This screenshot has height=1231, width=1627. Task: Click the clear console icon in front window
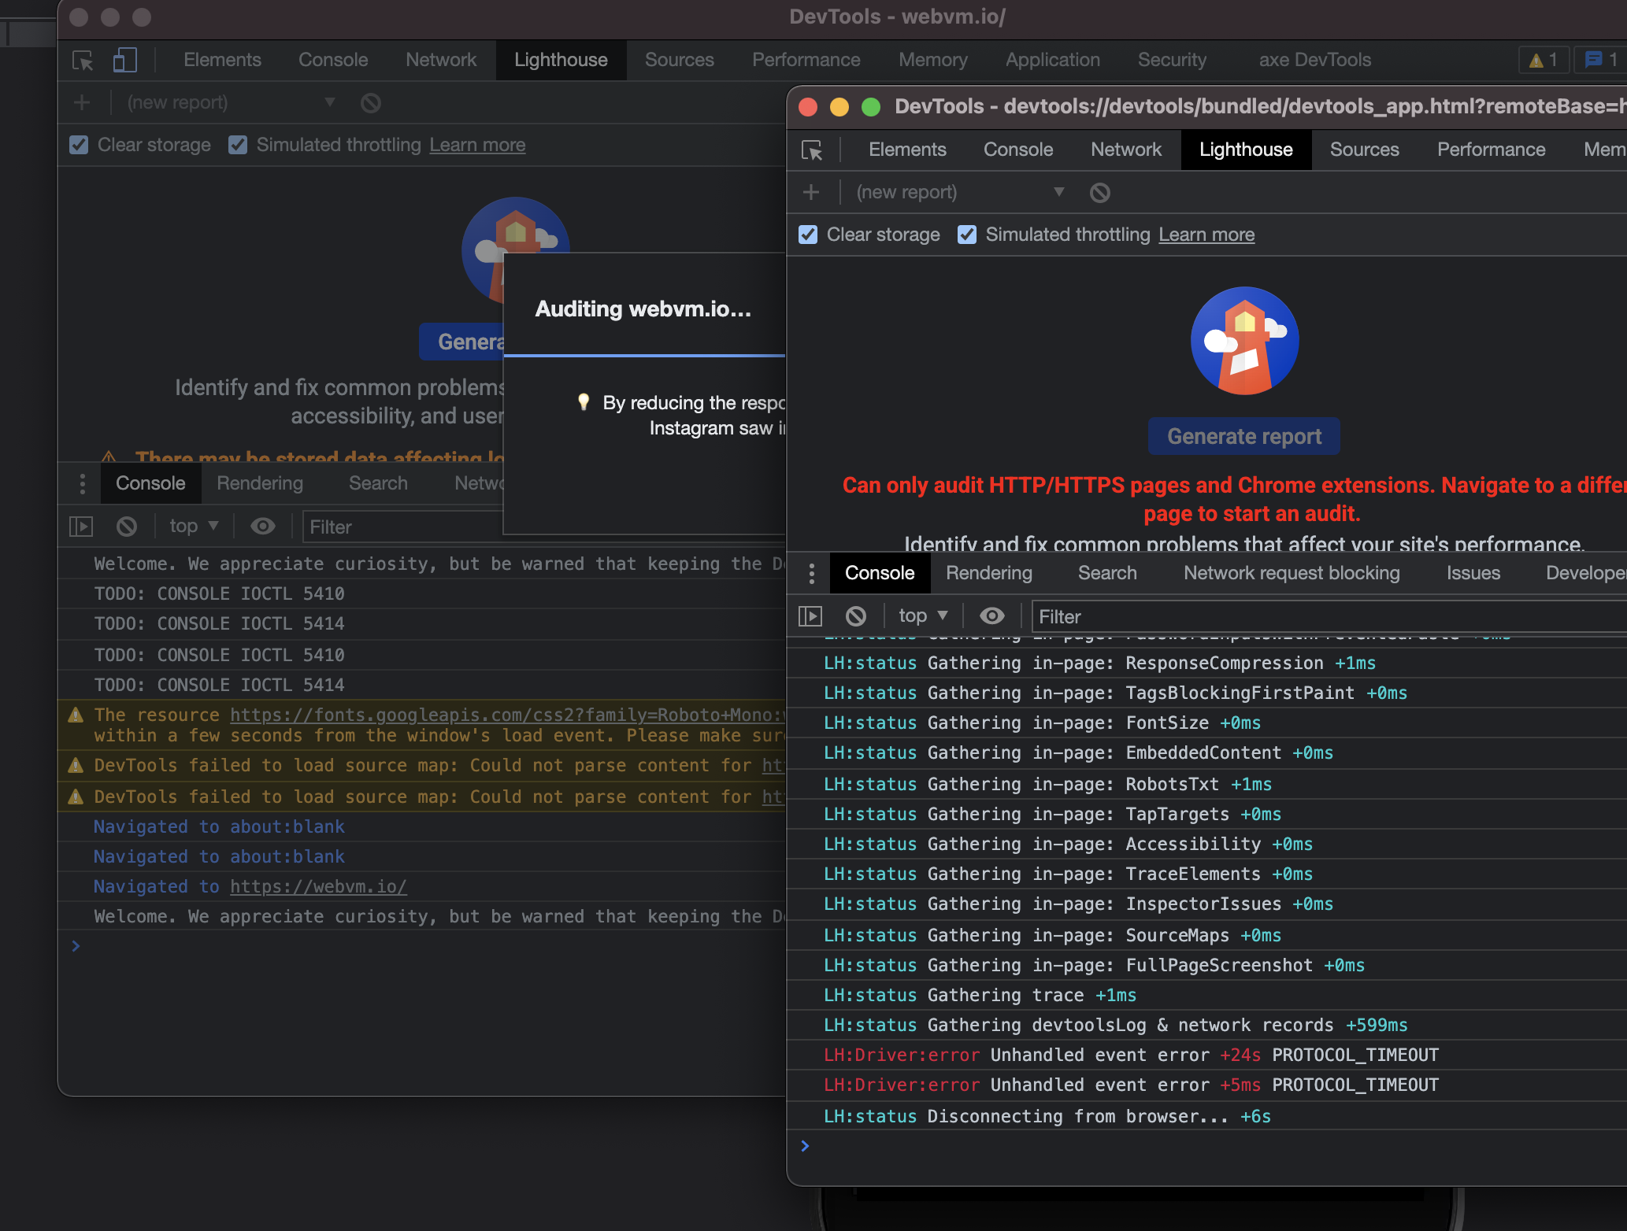click(856, 615)
